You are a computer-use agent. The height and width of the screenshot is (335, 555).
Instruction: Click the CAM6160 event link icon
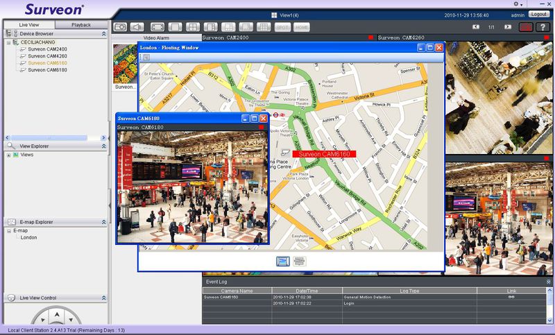pyautogui.click(x=511, y=297)
